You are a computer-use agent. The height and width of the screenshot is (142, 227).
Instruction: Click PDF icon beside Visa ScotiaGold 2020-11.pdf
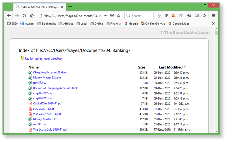[30, 130]
